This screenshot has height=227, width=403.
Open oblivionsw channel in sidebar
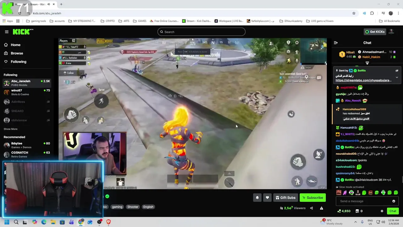(27, 120)
